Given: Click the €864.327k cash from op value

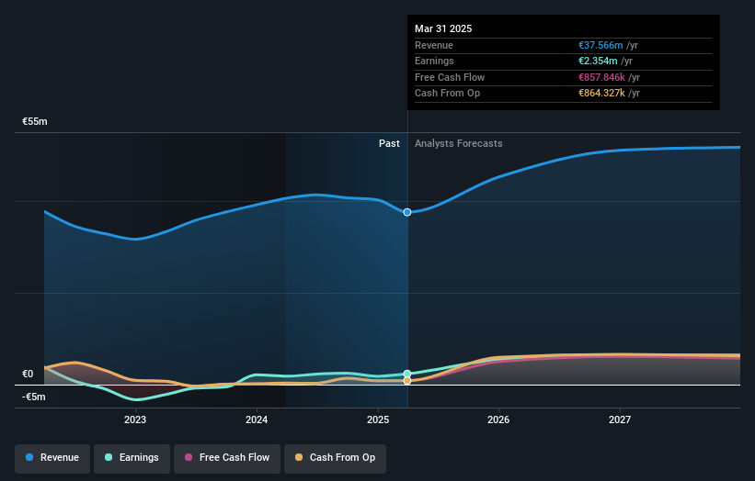Looking at the screenshot, I should point(601,94).
